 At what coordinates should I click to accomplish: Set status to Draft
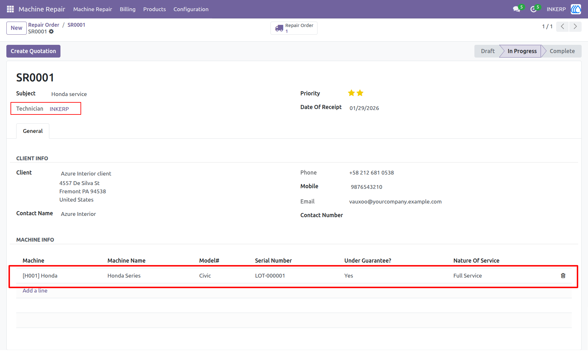[x=487, y=51]
